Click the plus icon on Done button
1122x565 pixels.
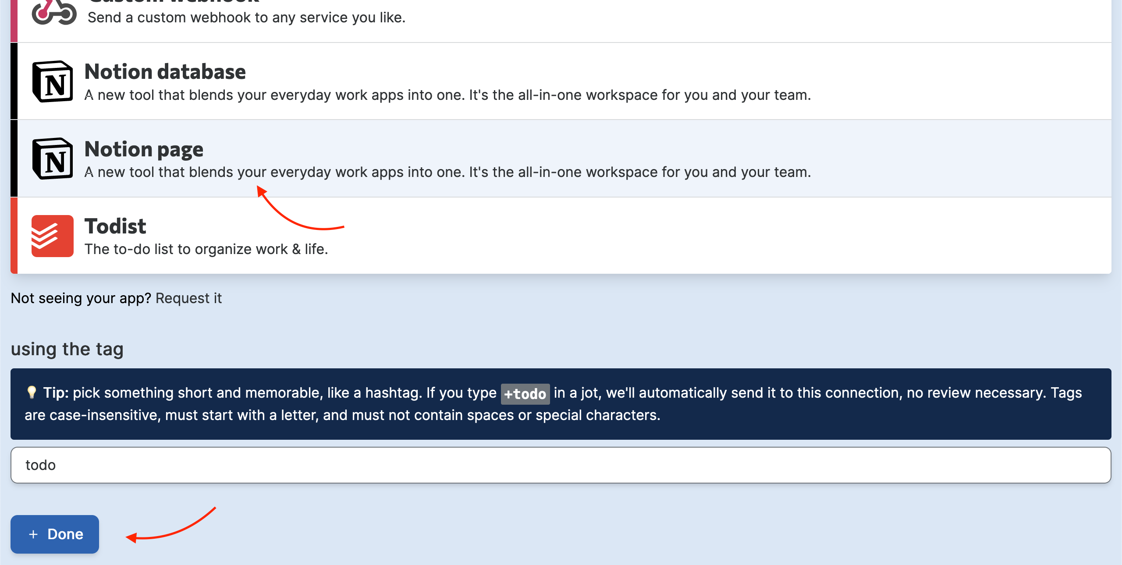[33, 534]
